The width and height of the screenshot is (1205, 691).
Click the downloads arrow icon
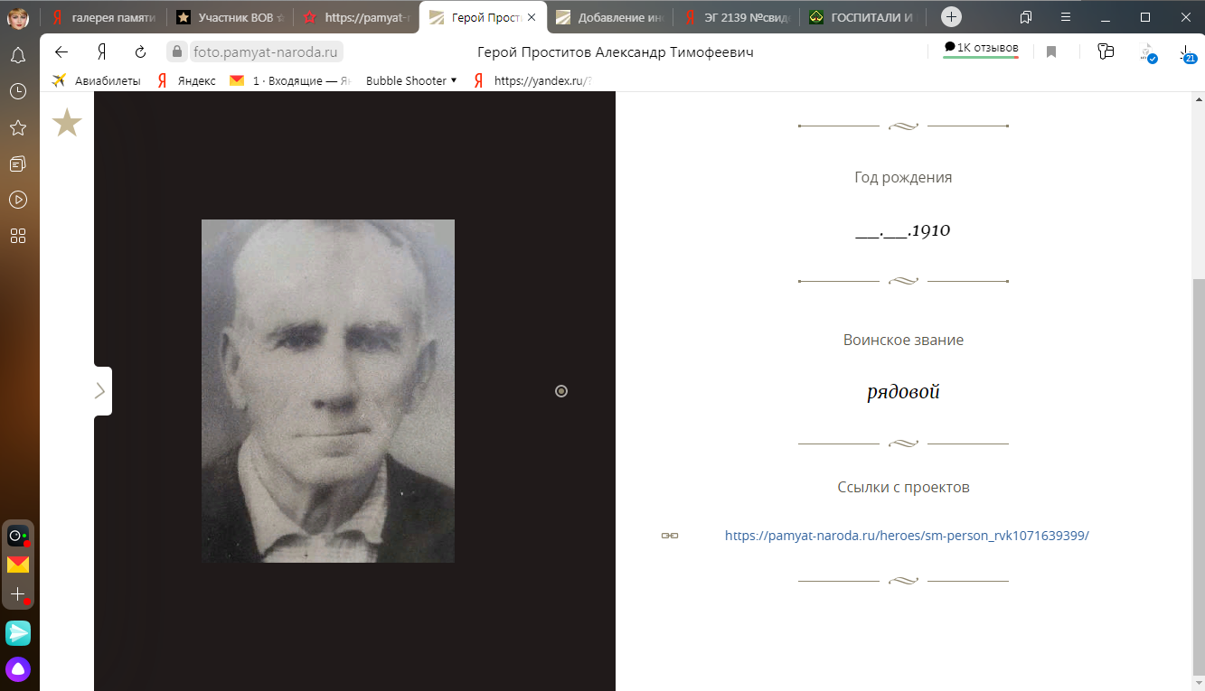[x=1186, y=52]
